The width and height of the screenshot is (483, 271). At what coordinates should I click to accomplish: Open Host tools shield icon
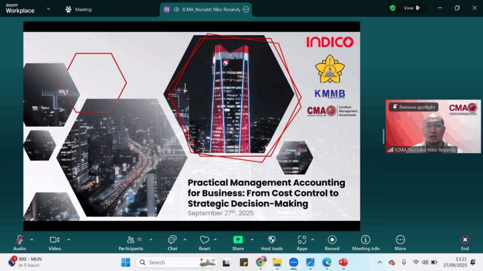point(272,242)
